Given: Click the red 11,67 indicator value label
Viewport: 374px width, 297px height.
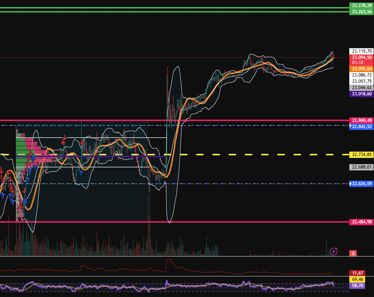Looking at the screenshot, I should pyautogui.click(x=357, y=273).
